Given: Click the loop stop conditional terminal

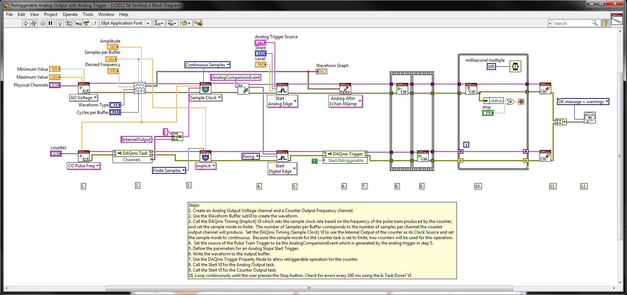Looking at the screenshot, I should 521,102.
